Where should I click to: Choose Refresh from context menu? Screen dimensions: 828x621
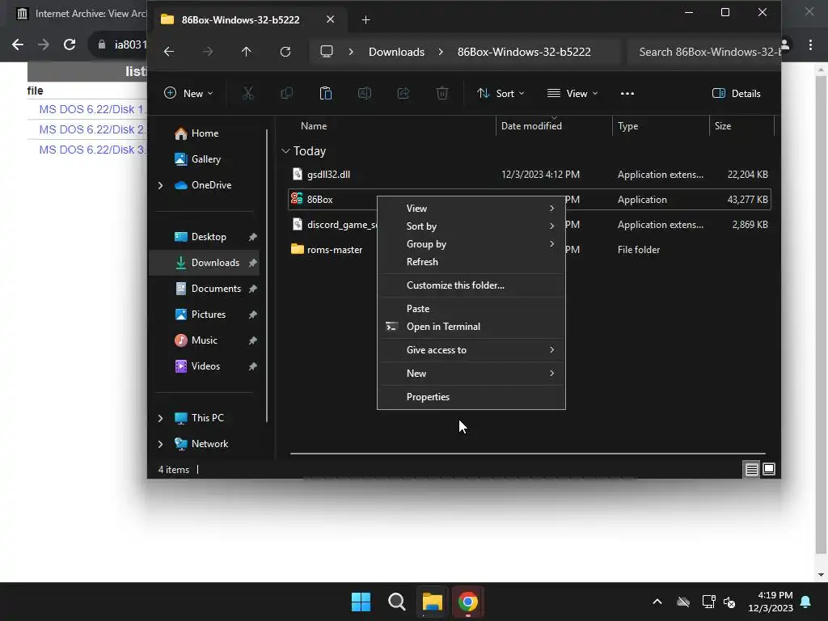[471, 262]
